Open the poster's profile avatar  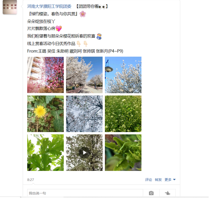[10, 7]
